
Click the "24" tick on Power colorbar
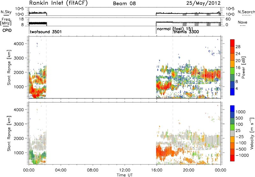point(238,54)
